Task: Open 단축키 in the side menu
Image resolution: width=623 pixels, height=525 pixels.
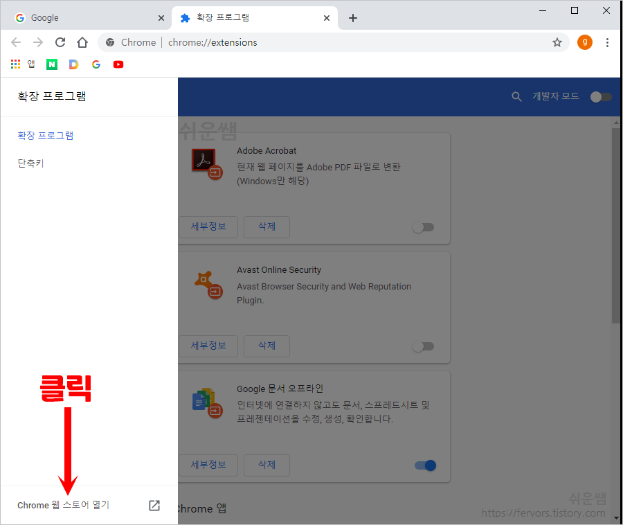Action: [x=30, y=163]
